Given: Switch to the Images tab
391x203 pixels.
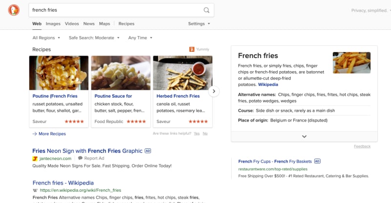Looking at the screenshot, I should point(53,23).
